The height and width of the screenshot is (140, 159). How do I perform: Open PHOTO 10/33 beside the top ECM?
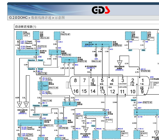click(27, 35)
